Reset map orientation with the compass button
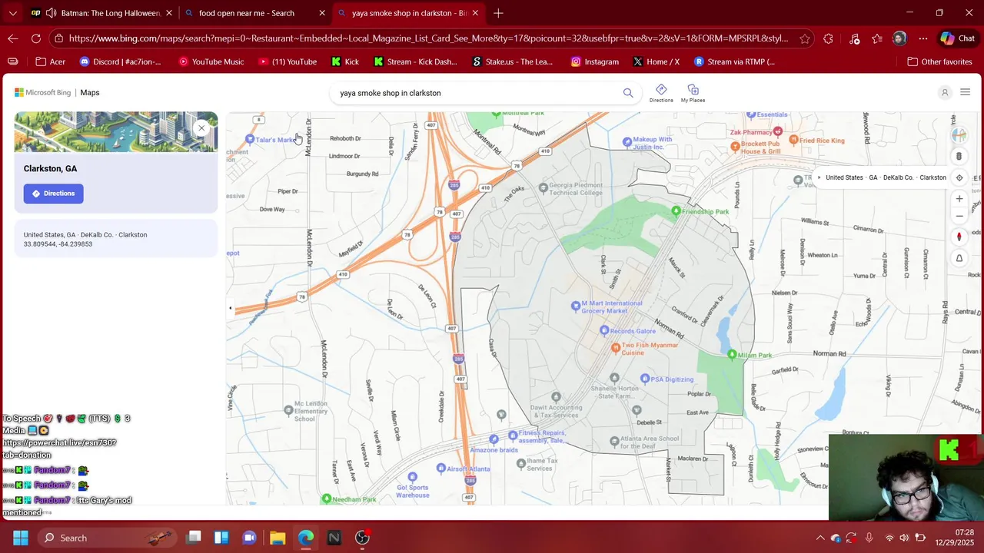This screenshot has width=984, height=553. coord(959,237)
